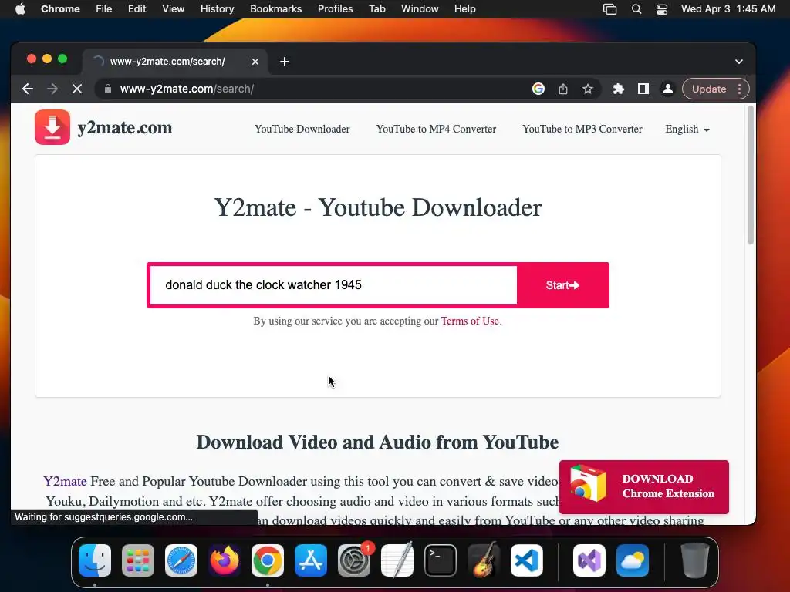Go back using browser back arrow
790x592 pixels.
[28, 89]
